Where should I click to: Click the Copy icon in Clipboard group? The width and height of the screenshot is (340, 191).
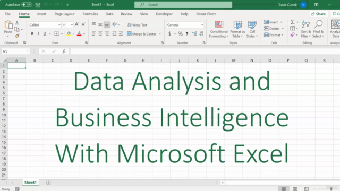(x=17, y=29)
